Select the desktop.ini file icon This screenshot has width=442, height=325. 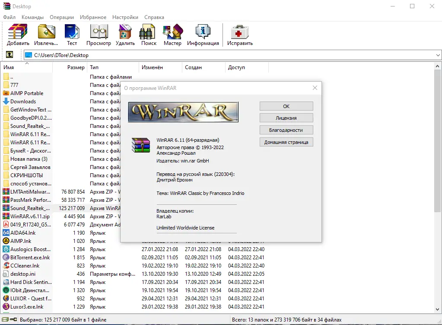click(6, 274)
